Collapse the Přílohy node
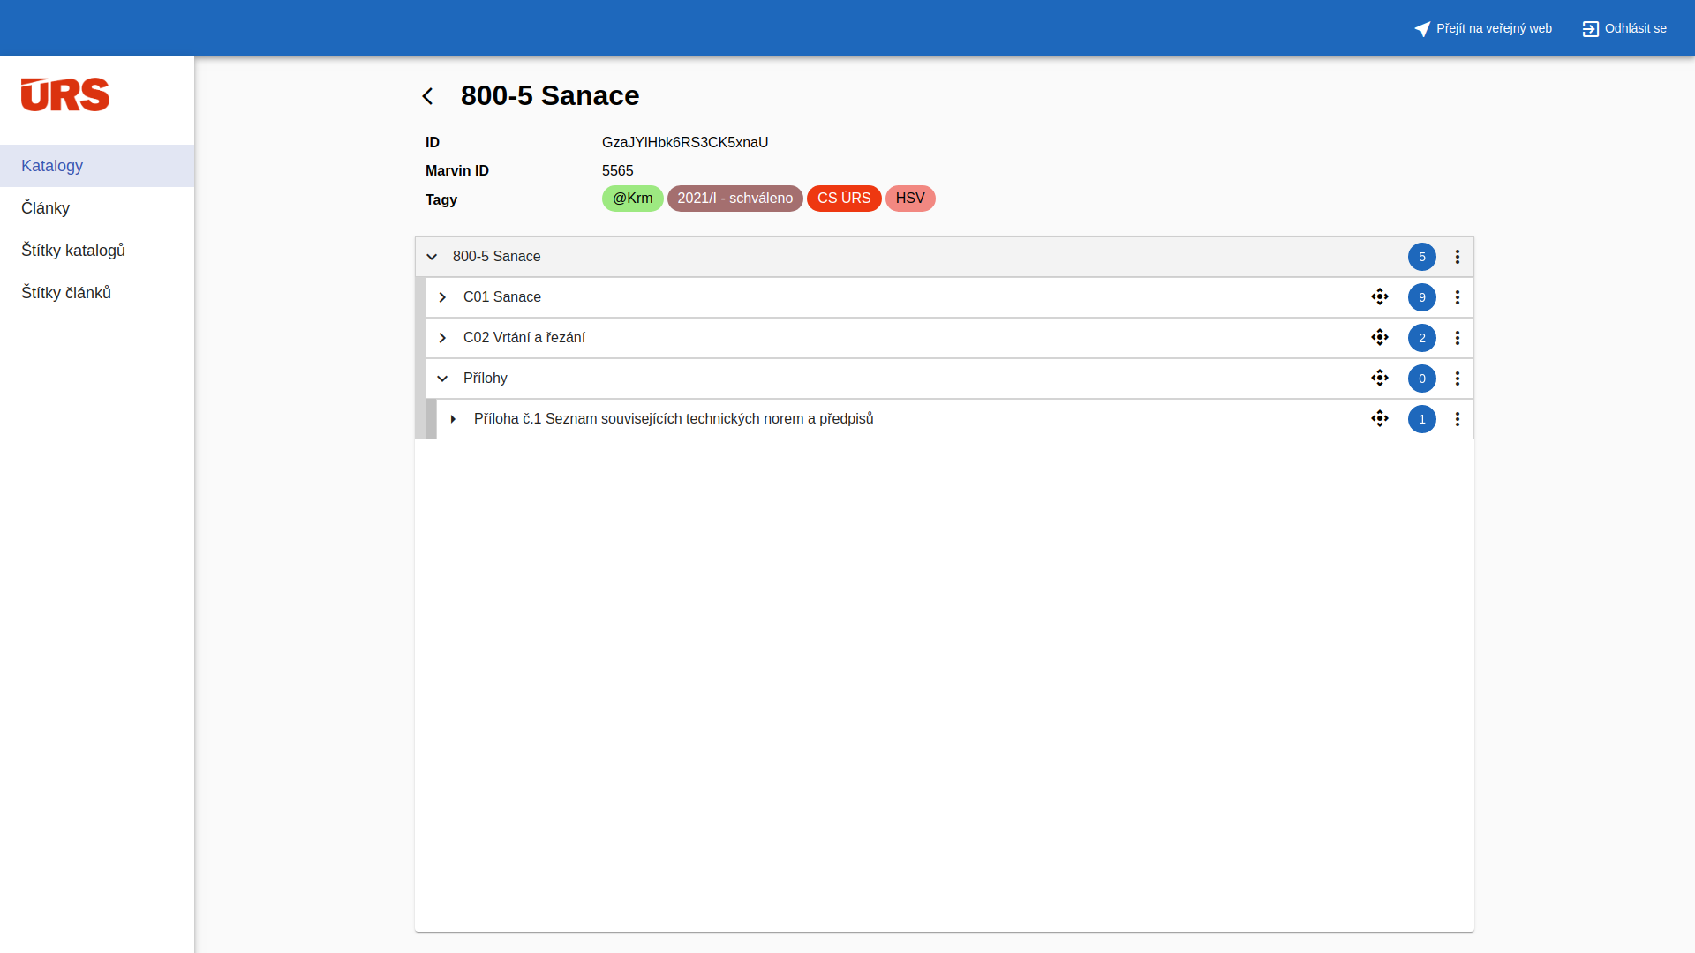 click(442, 379)
